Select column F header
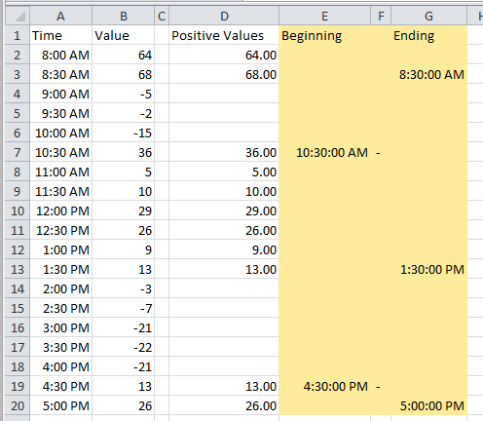483x421 pixels. [381, 16]
